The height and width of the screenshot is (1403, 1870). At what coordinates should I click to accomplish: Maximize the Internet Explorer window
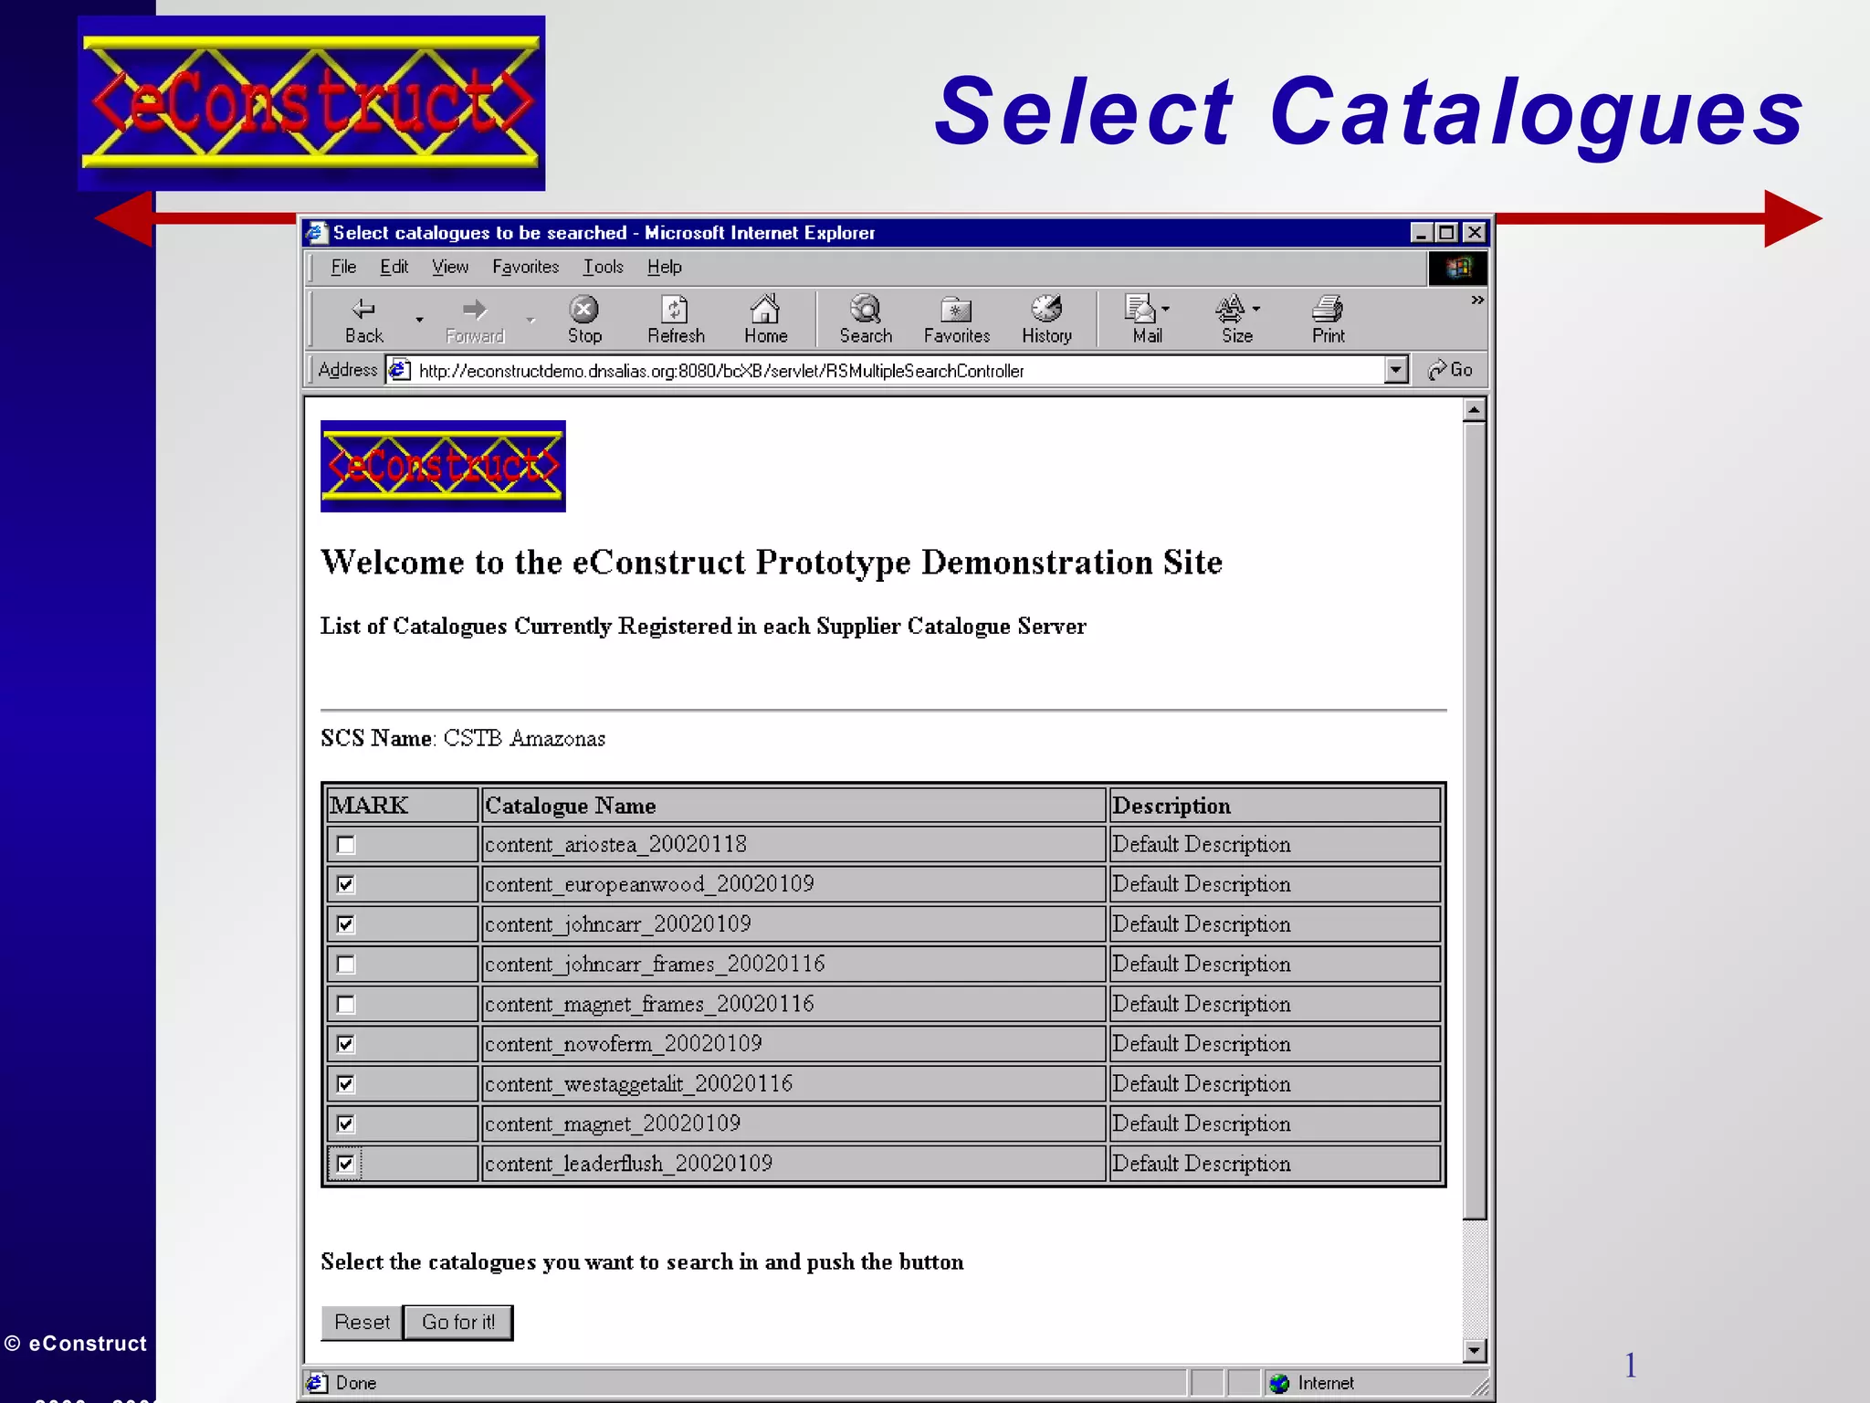click(x=1446, y=233)
